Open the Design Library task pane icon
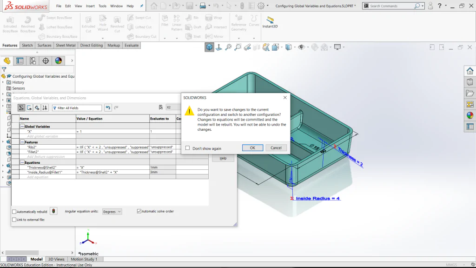Image resolution: width=476 pixels, height=268 pixels. [470, 82]
